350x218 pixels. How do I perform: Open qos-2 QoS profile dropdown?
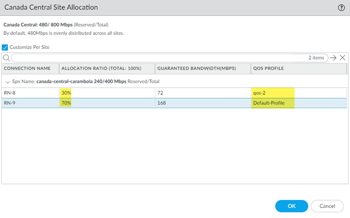tap(299, 93)
